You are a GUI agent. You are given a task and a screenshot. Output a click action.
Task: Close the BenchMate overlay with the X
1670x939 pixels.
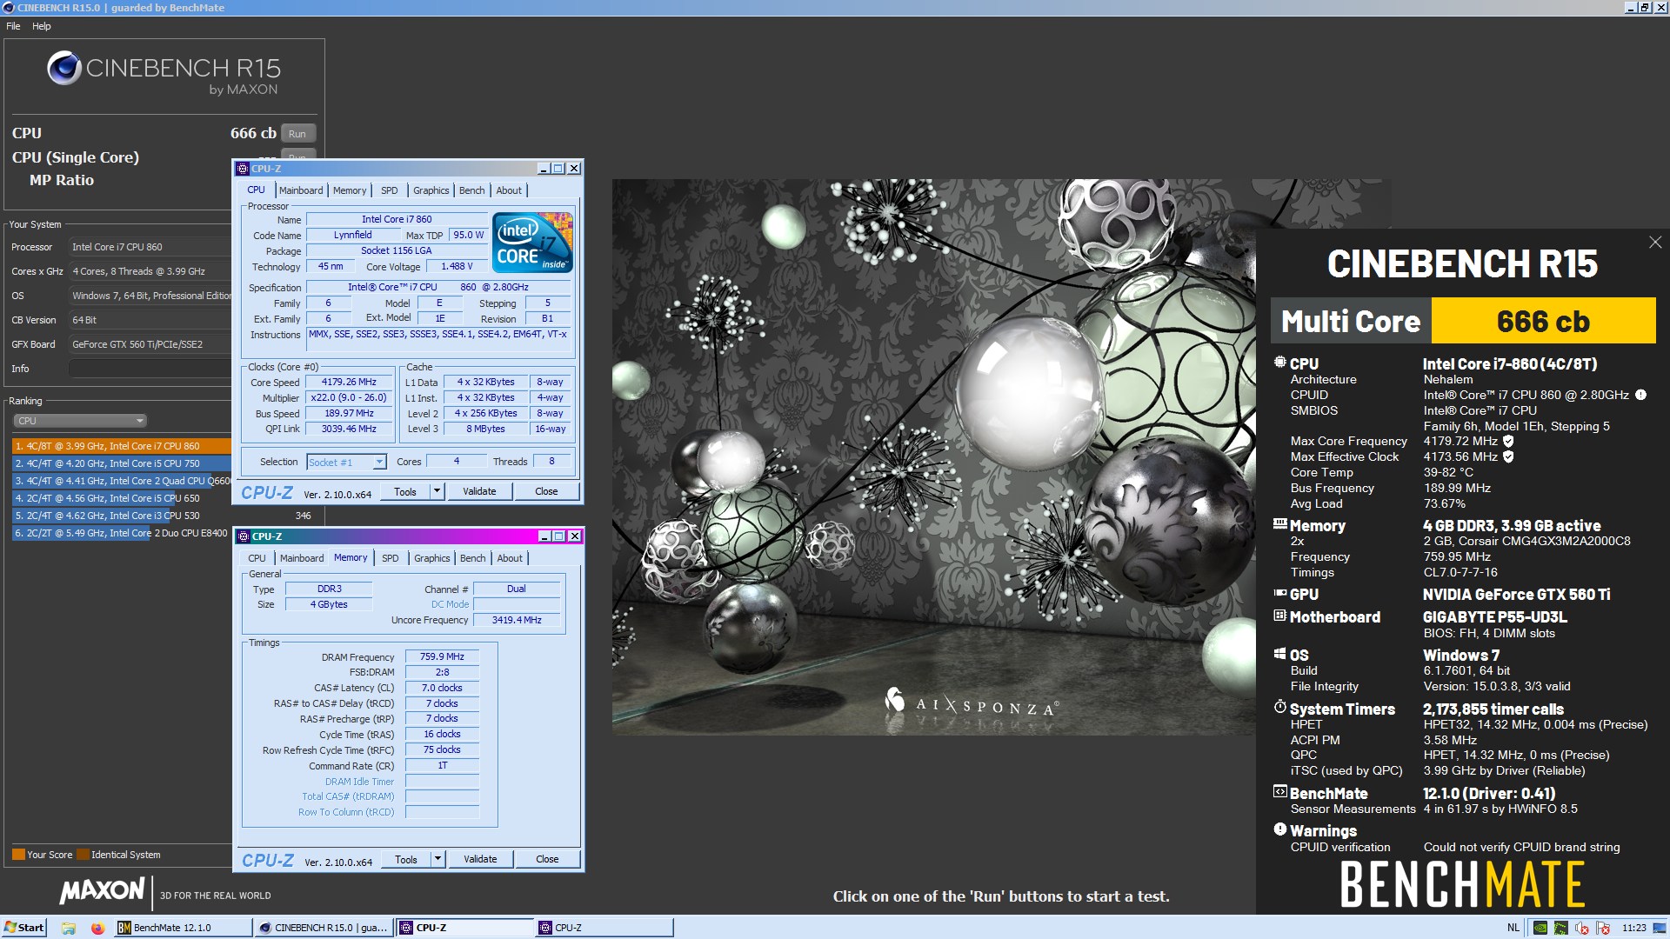[x=1655, y=243]
